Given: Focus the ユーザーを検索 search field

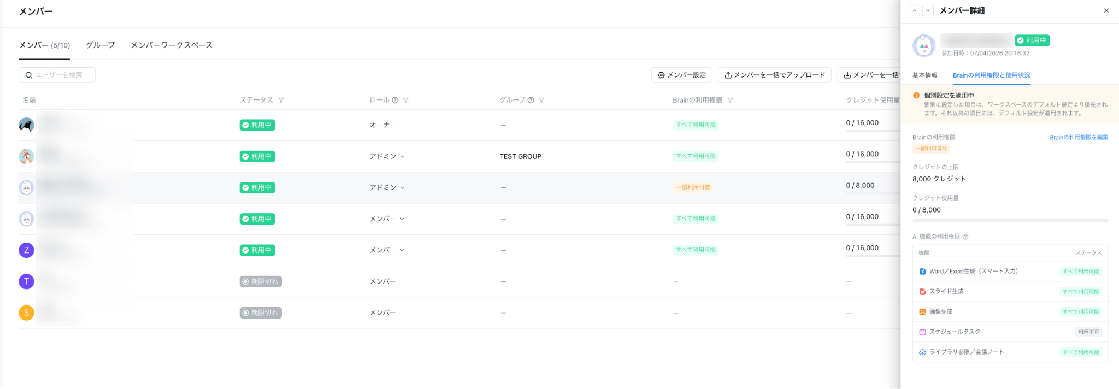Looking at the screenshot, I should point(57,75).
